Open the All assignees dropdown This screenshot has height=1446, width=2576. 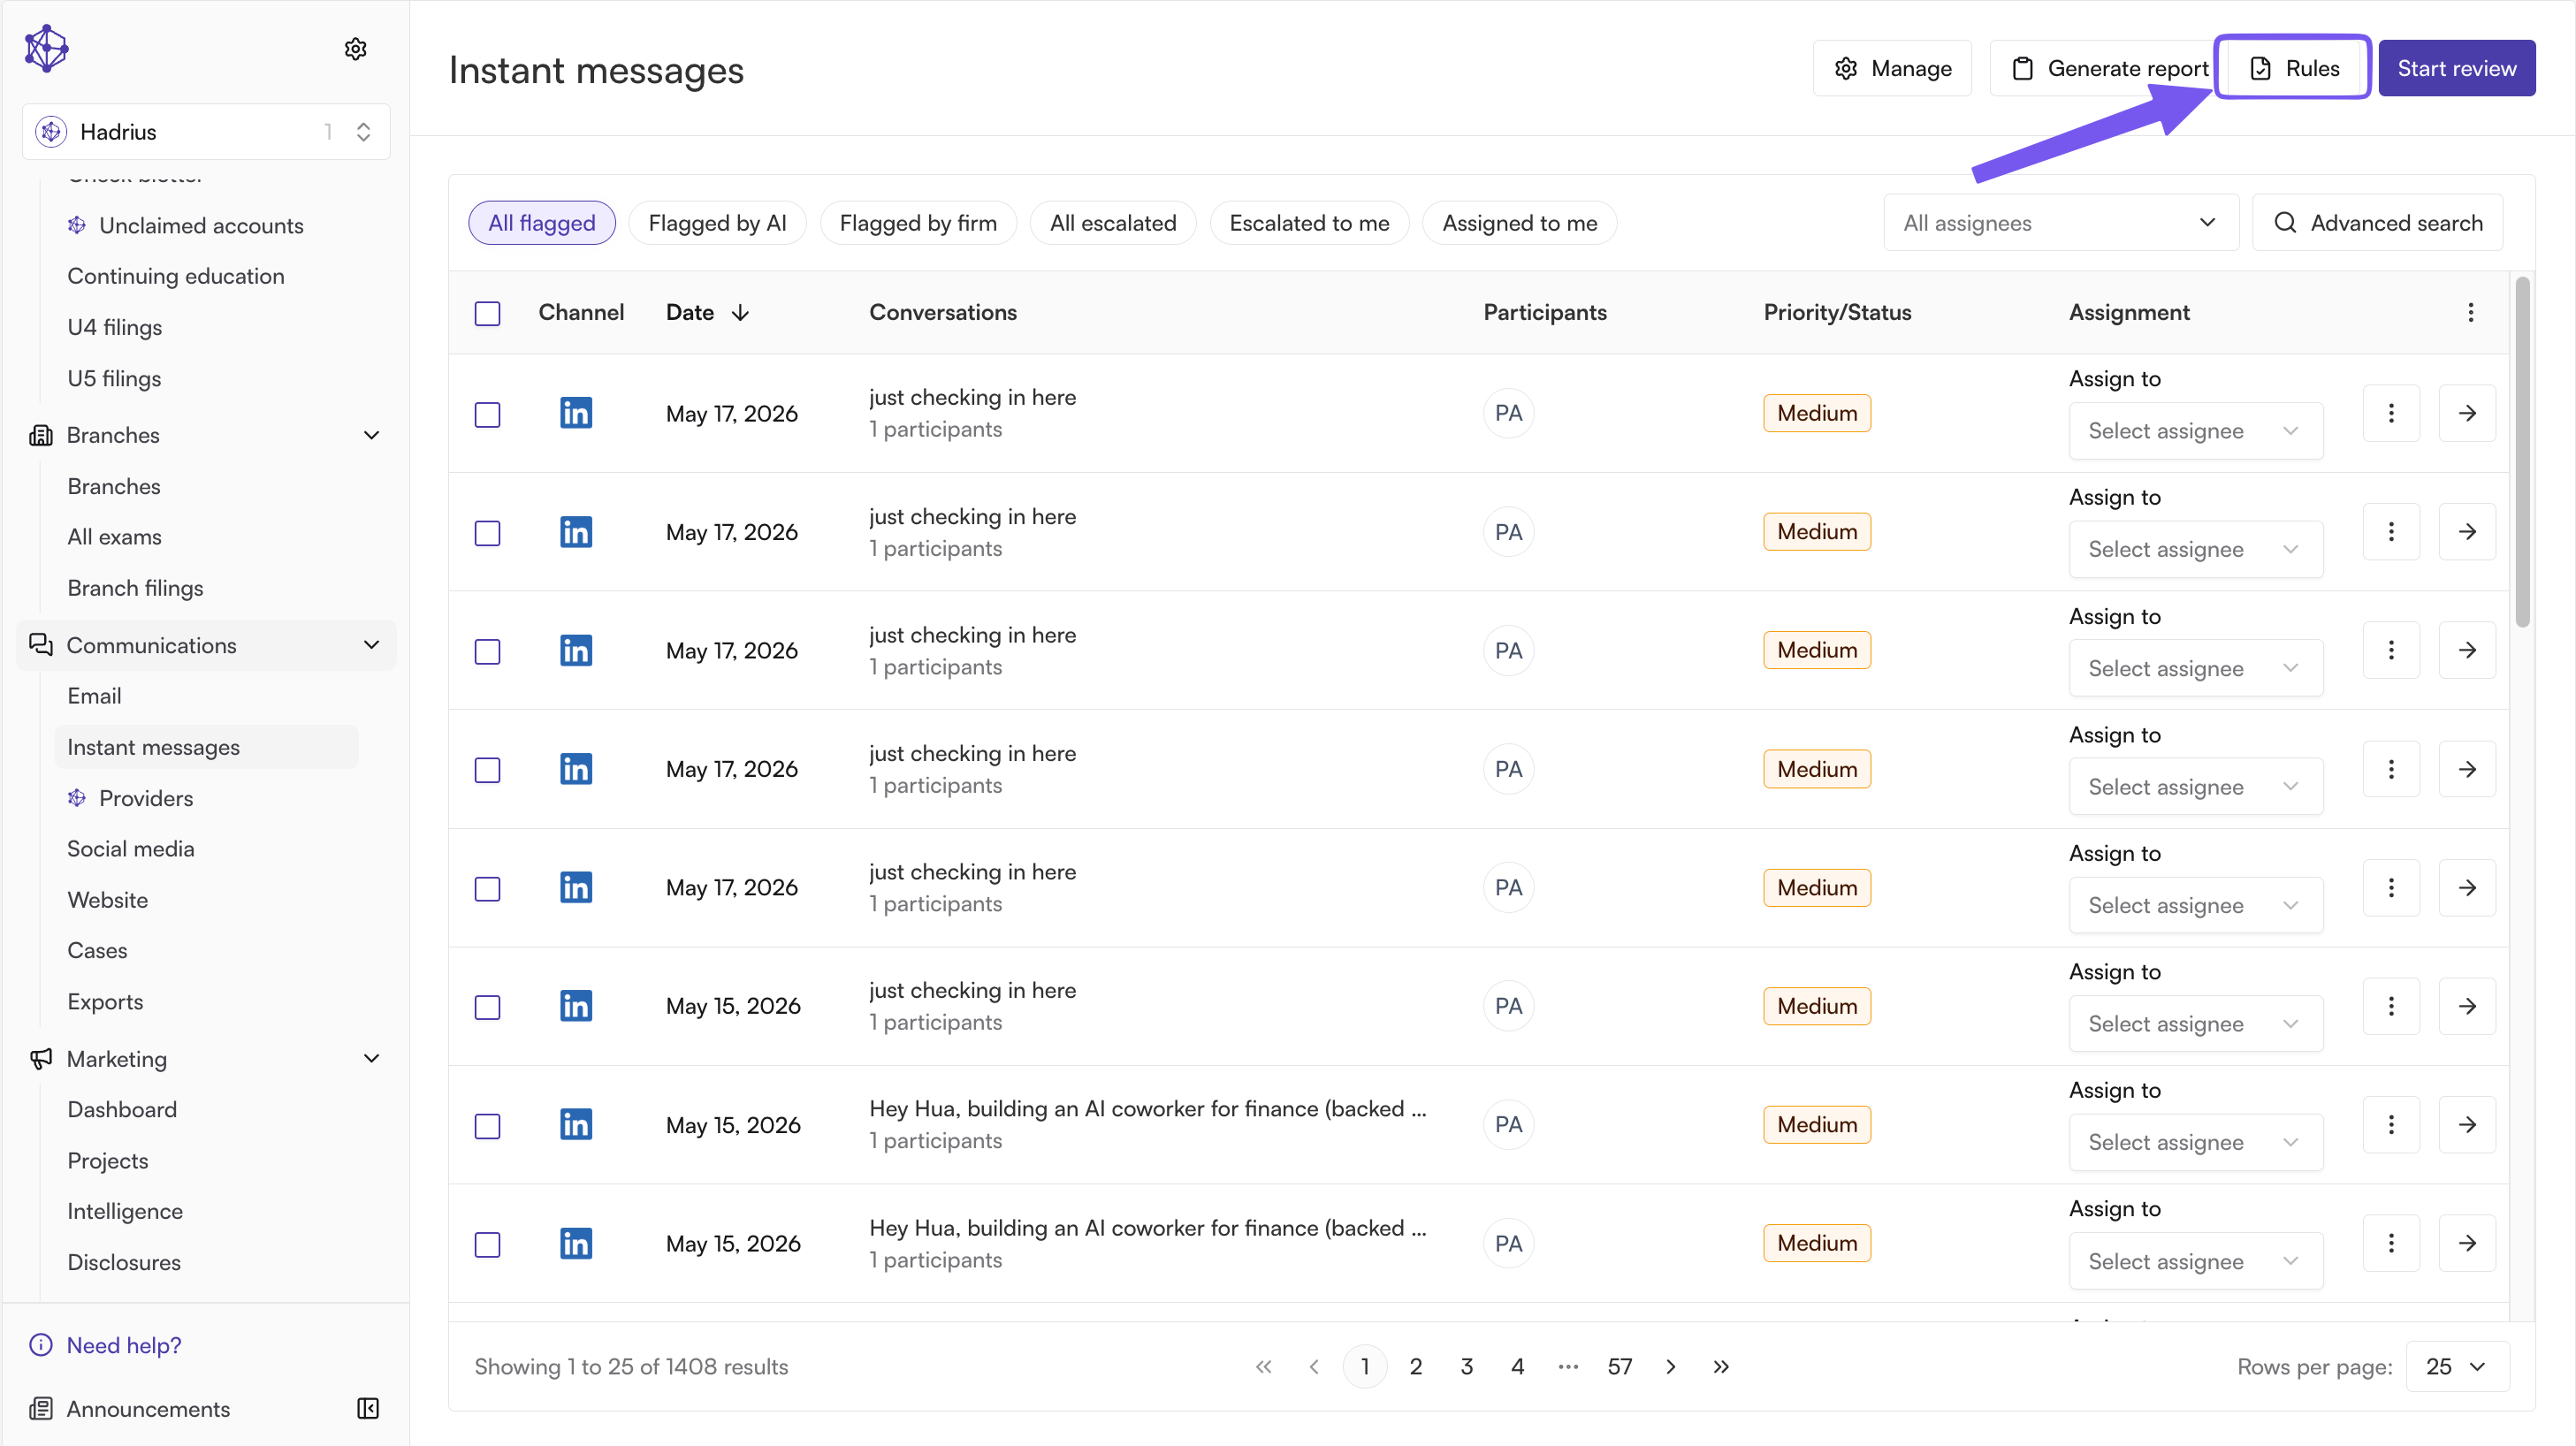pos(2060,222)
